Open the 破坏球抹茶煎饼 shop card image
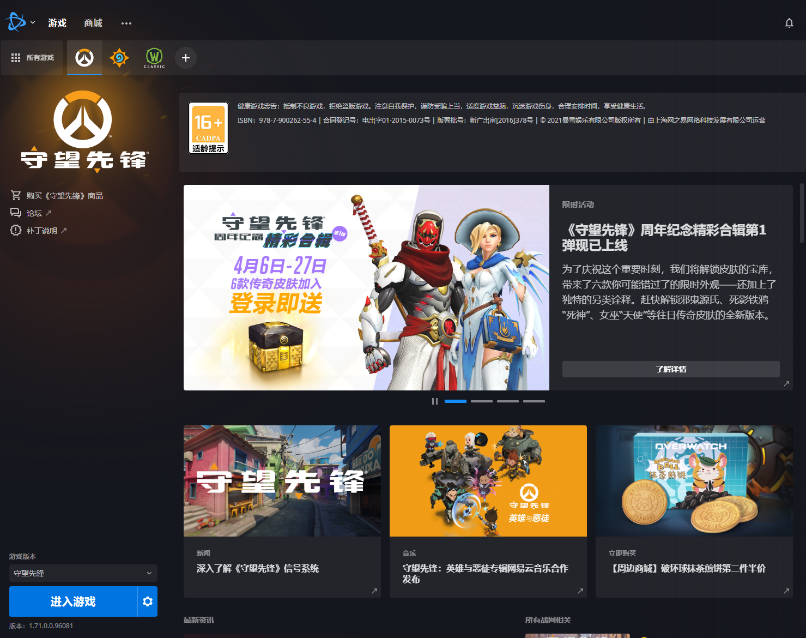 coord(694,481)
